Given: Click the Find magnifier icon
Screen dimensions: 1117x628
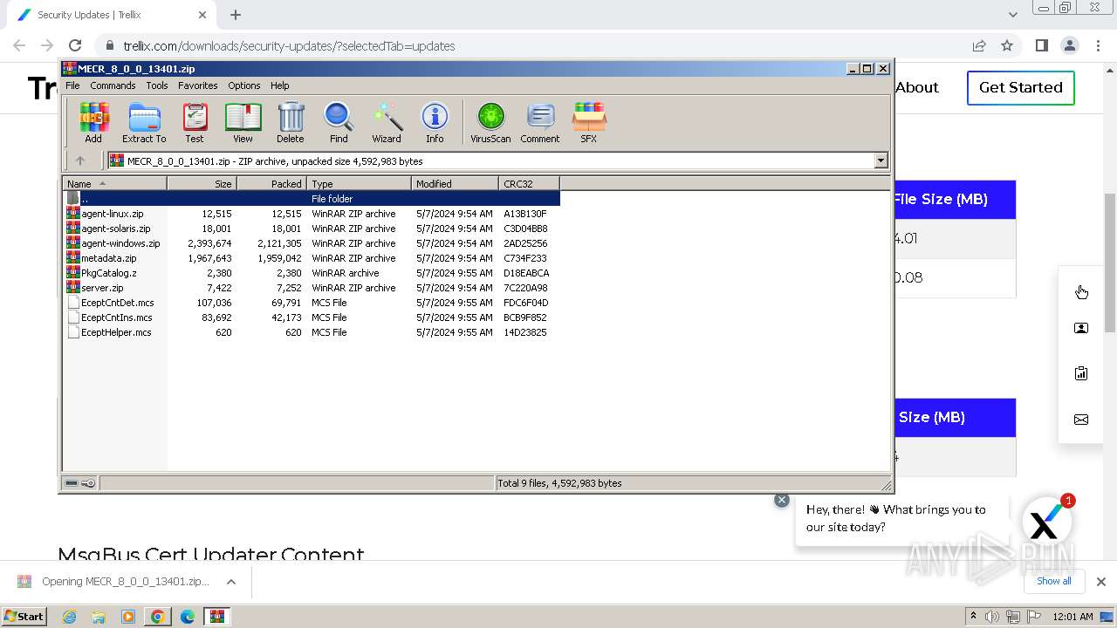Looking at the screenshot, I should 339,123.
